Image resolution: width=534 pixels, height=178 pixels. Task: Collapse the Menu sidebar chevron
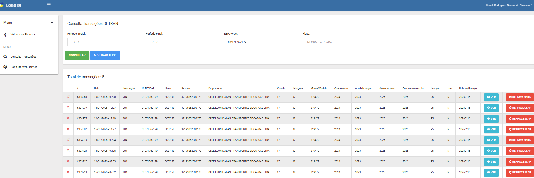pos(52,23)
